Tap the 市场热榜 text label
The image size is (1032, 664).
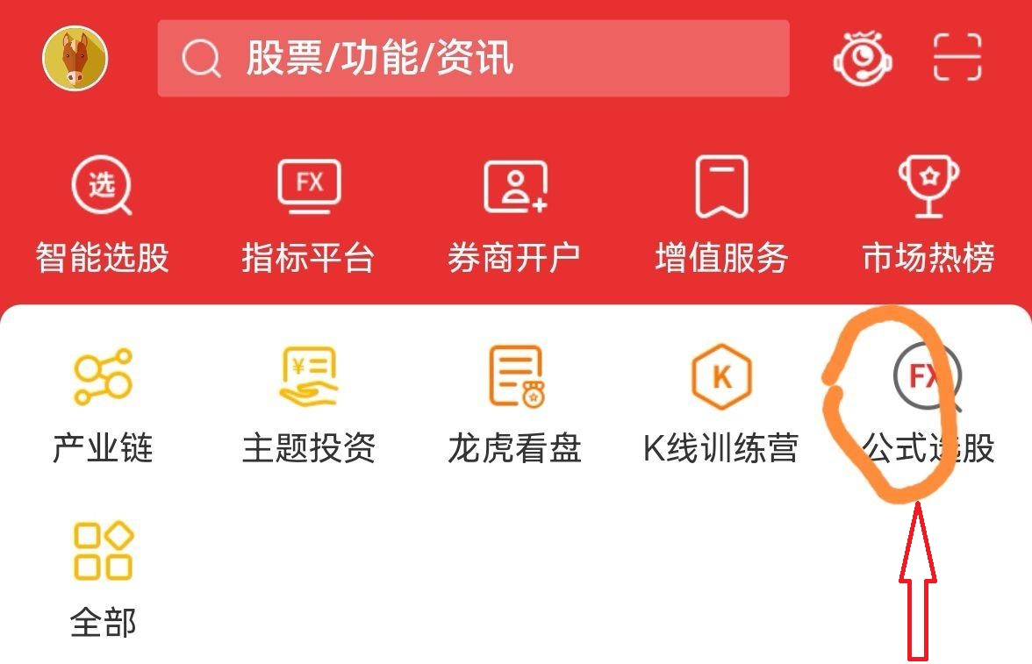(x=928, y=257)
